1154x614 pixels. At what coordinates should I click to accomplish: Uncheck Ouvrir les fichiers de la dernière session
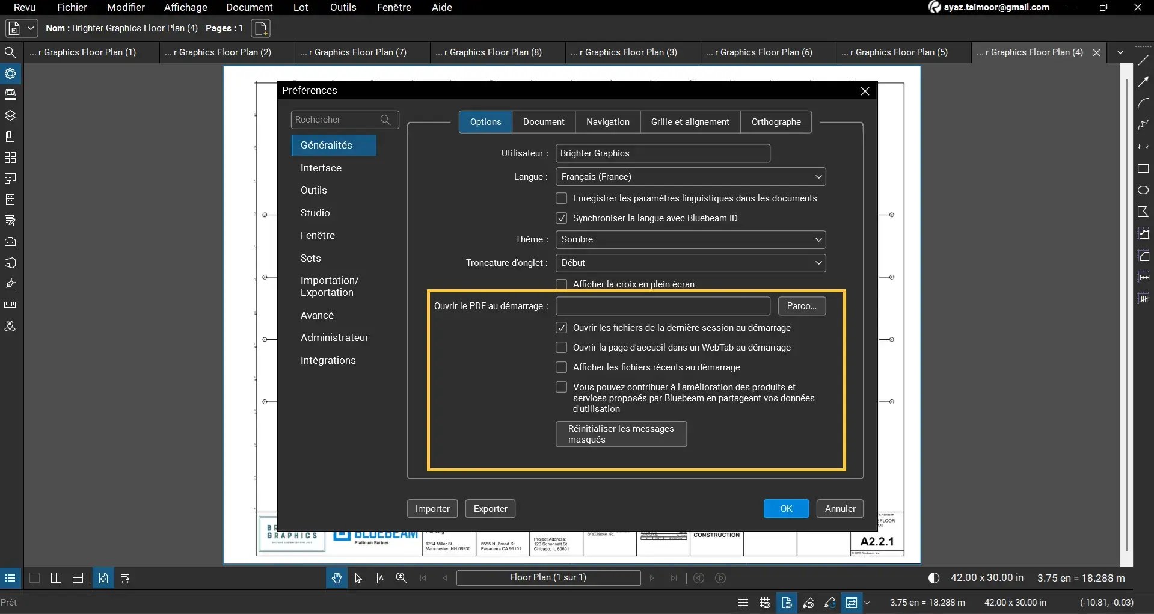[561, 328]
